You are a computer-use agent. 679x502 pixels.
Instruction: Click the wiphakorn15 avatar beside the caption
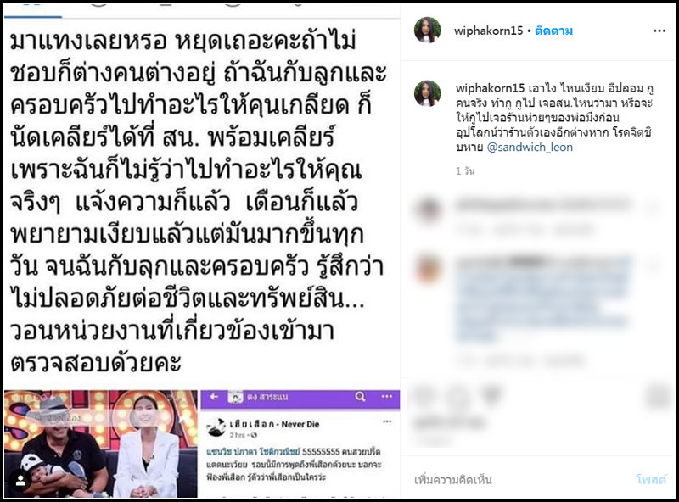[x=428, y=93]
